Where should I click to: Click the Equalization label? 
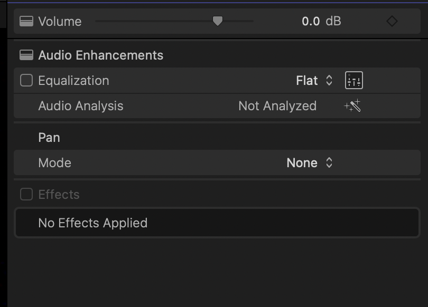pos(73,81)
